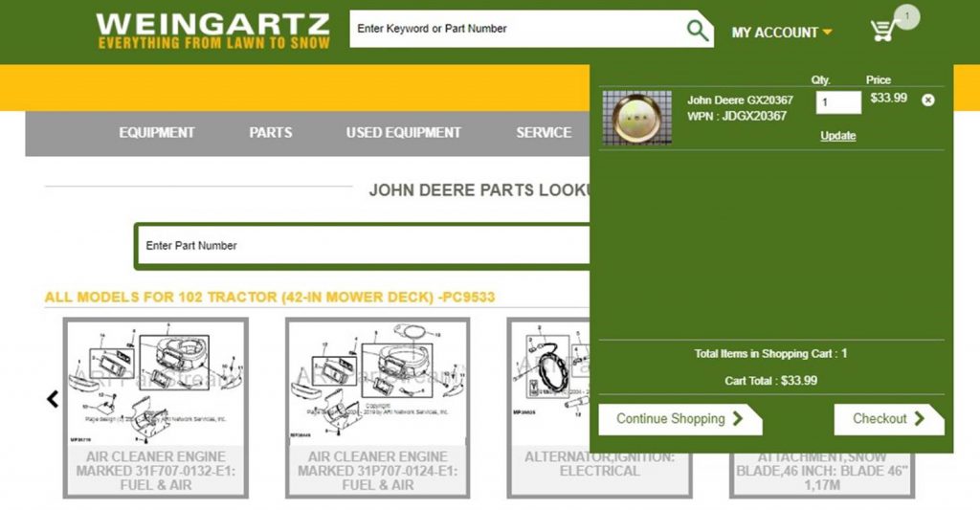Open the Equipment menu
This screenshot has height=510, width=980.
click(x=157, y=132)
